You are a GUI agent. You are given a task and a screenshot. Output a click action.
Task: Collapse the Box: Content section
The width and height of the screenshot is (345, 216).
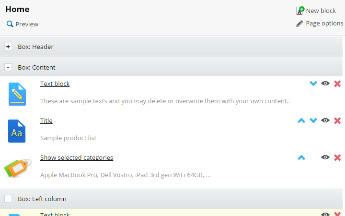(8, 67)
